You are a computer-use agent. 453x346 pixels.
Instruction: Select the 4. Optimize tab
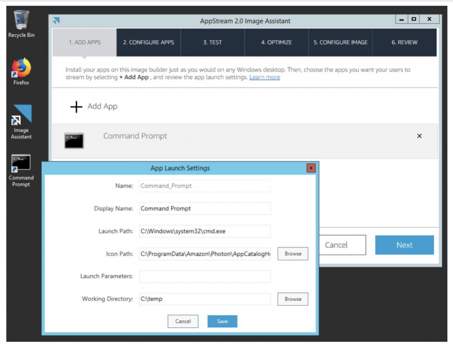tap(276, 42)
